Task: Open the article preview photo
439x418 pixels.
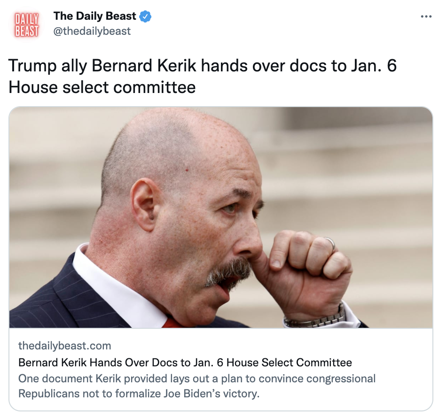Action: click(221, 217)
